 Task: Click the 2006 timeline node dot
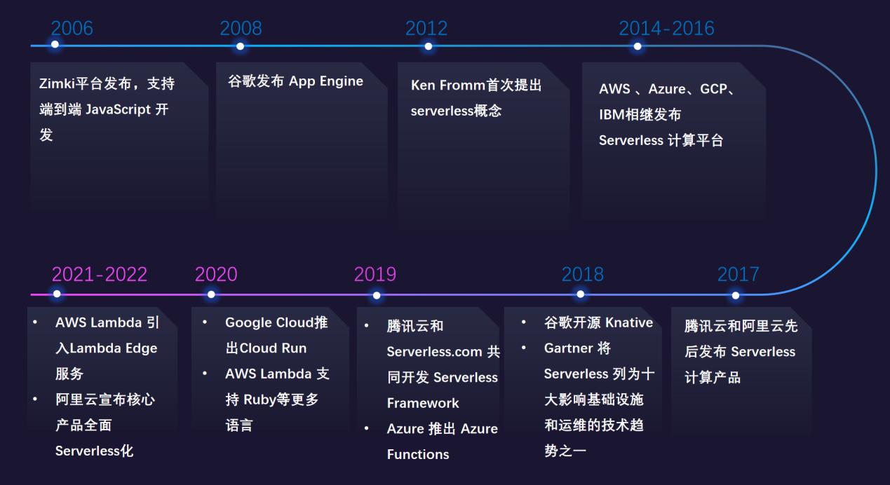point(55,44)
